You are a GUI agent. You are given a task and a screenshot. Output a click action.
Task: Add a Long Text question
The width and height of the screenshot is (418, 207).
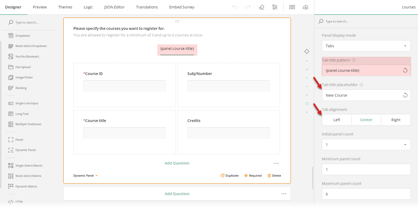[19, 114]
